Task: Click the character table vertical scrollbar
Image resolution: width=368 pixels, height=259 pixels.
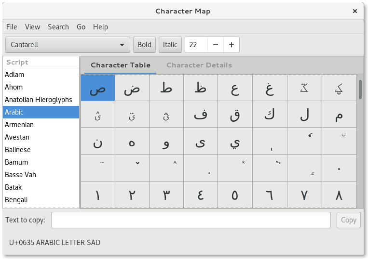Action: coord(360,90)
